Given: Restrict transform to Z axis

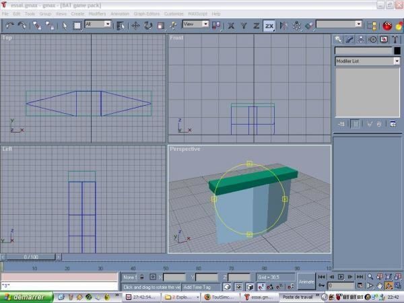Looking at the screenshot, I should [x=257, y=26].
